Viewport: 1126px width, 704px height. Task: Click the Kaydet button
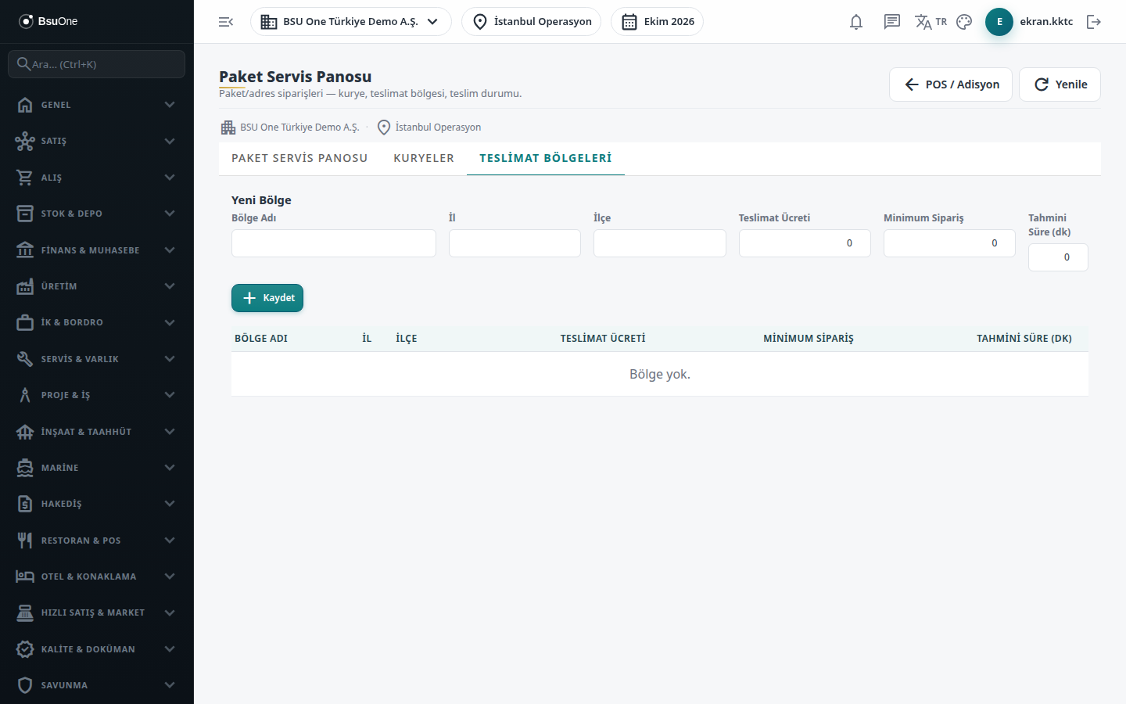(267, 298)
